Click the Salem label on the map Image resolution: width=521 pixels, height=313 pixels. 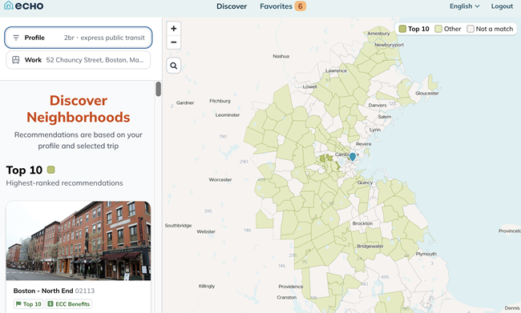(x=385, y=117)
